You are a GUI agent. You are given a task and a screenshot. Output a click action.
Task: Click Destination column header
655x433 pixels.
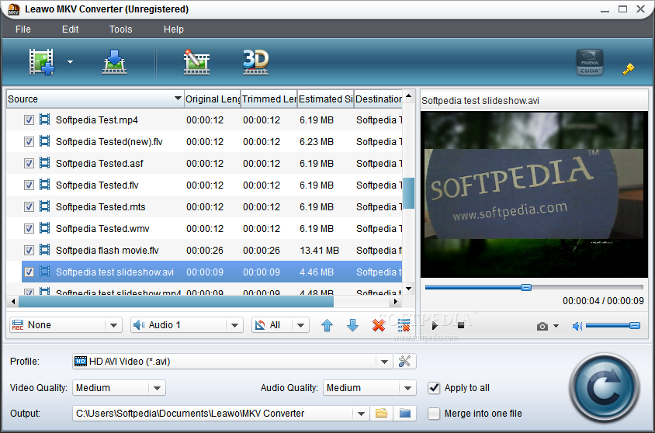[379, 99]
